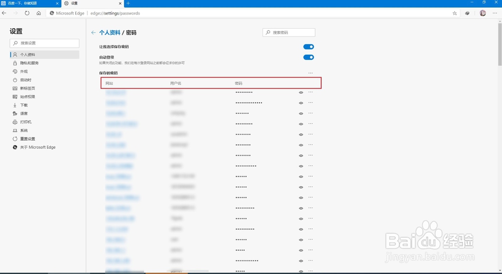This screenshot has width=502, height=274.
Task: Open more actions for first saved row
Action: coord(311,92)
